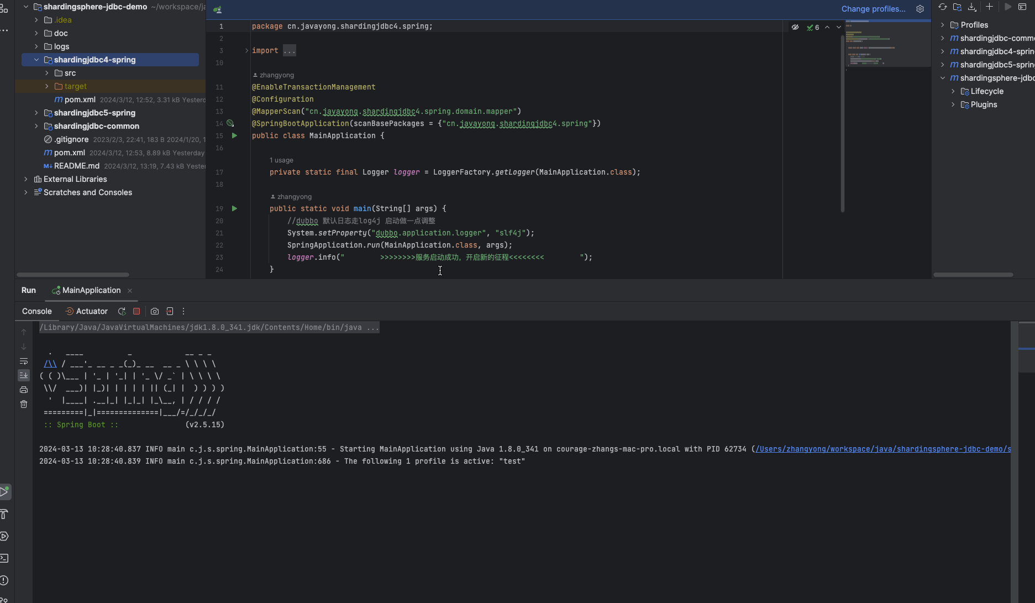Toggle scroll to end of console
Screen dimensions: 1035x603
pos(24,375)
